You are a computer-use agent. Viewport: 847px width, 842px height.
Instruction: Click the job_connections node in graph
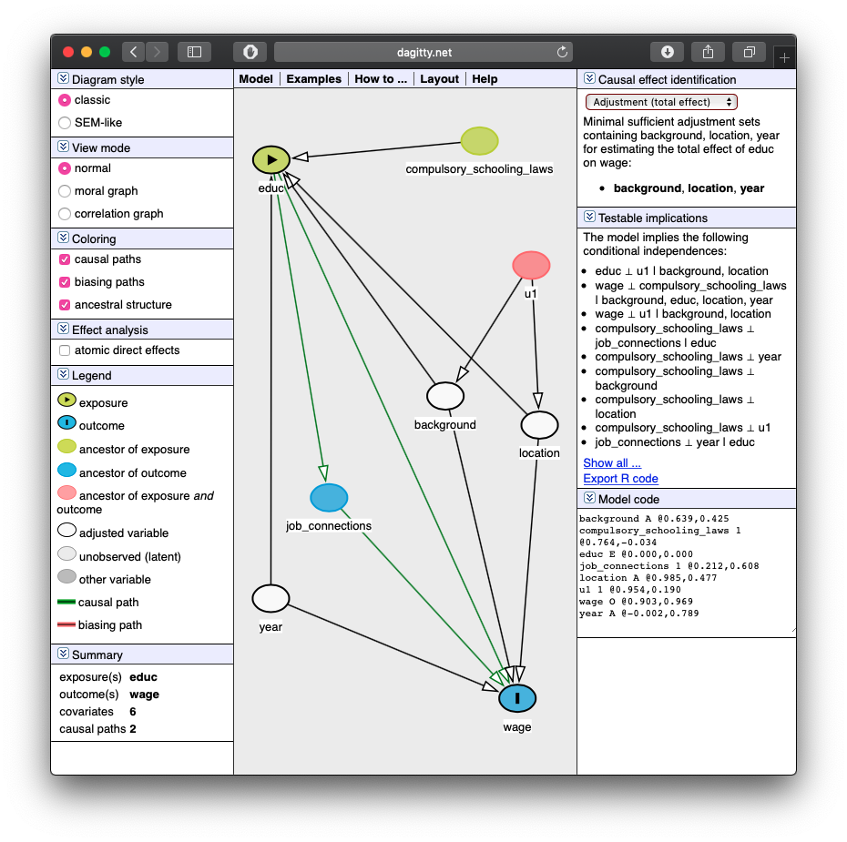(x=329, y=498)
